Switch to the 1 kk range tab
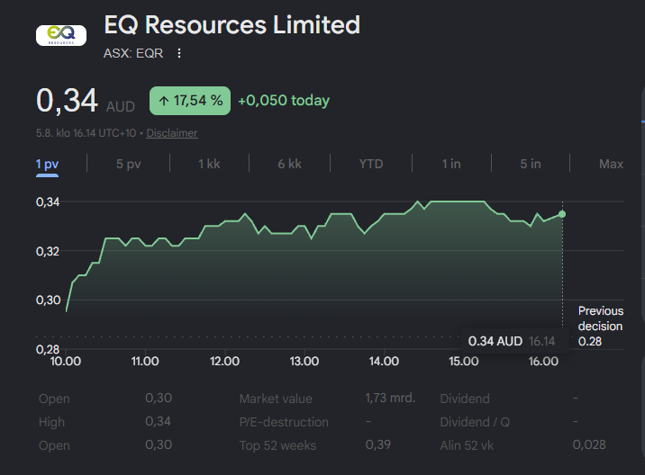The image size is (645, 475). click(209, 164)
